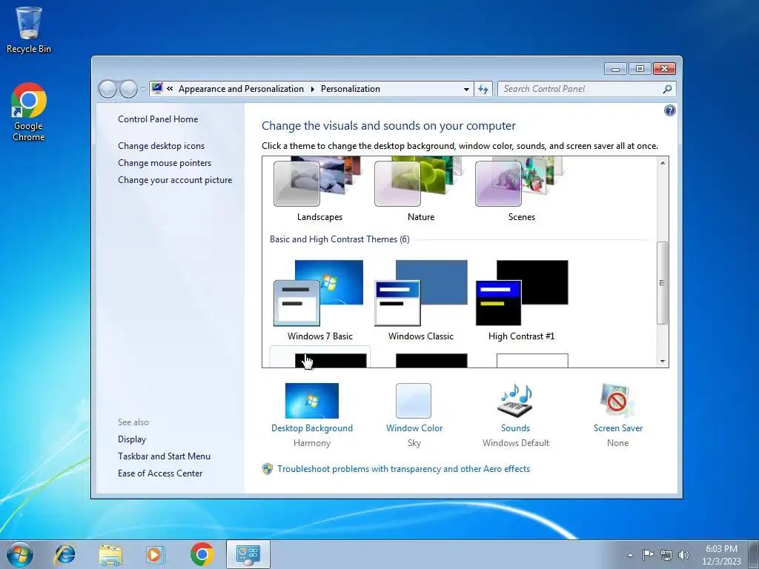The image size is (759, 569).
Task: Click the theme list scroll down arrow
Action: (662, 362)
